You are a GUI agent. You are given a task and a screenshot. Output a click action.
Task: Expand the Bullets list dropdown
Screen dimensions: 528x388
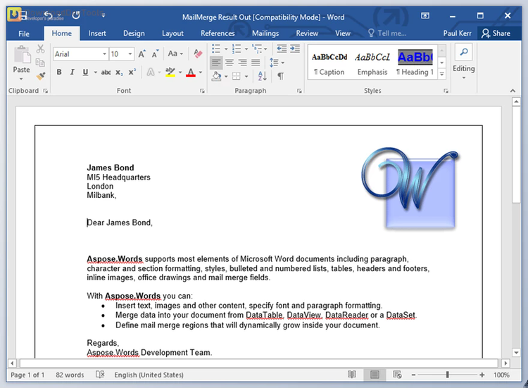pos(226,49)
